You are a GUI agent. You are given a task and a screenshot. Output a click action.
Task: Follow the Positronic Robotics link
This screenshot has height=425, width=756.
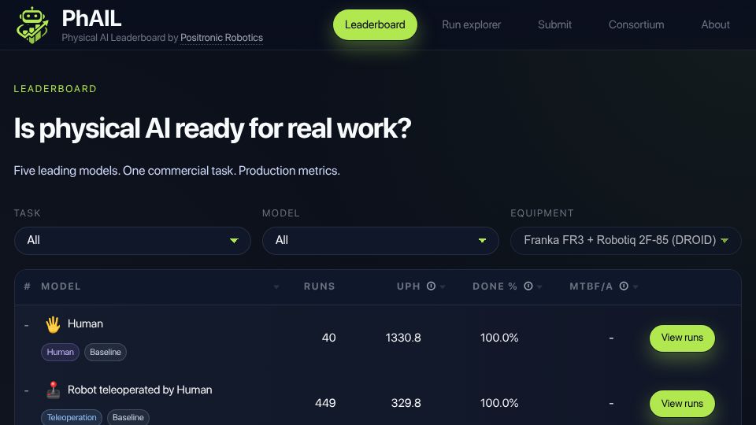click(222, 38)
